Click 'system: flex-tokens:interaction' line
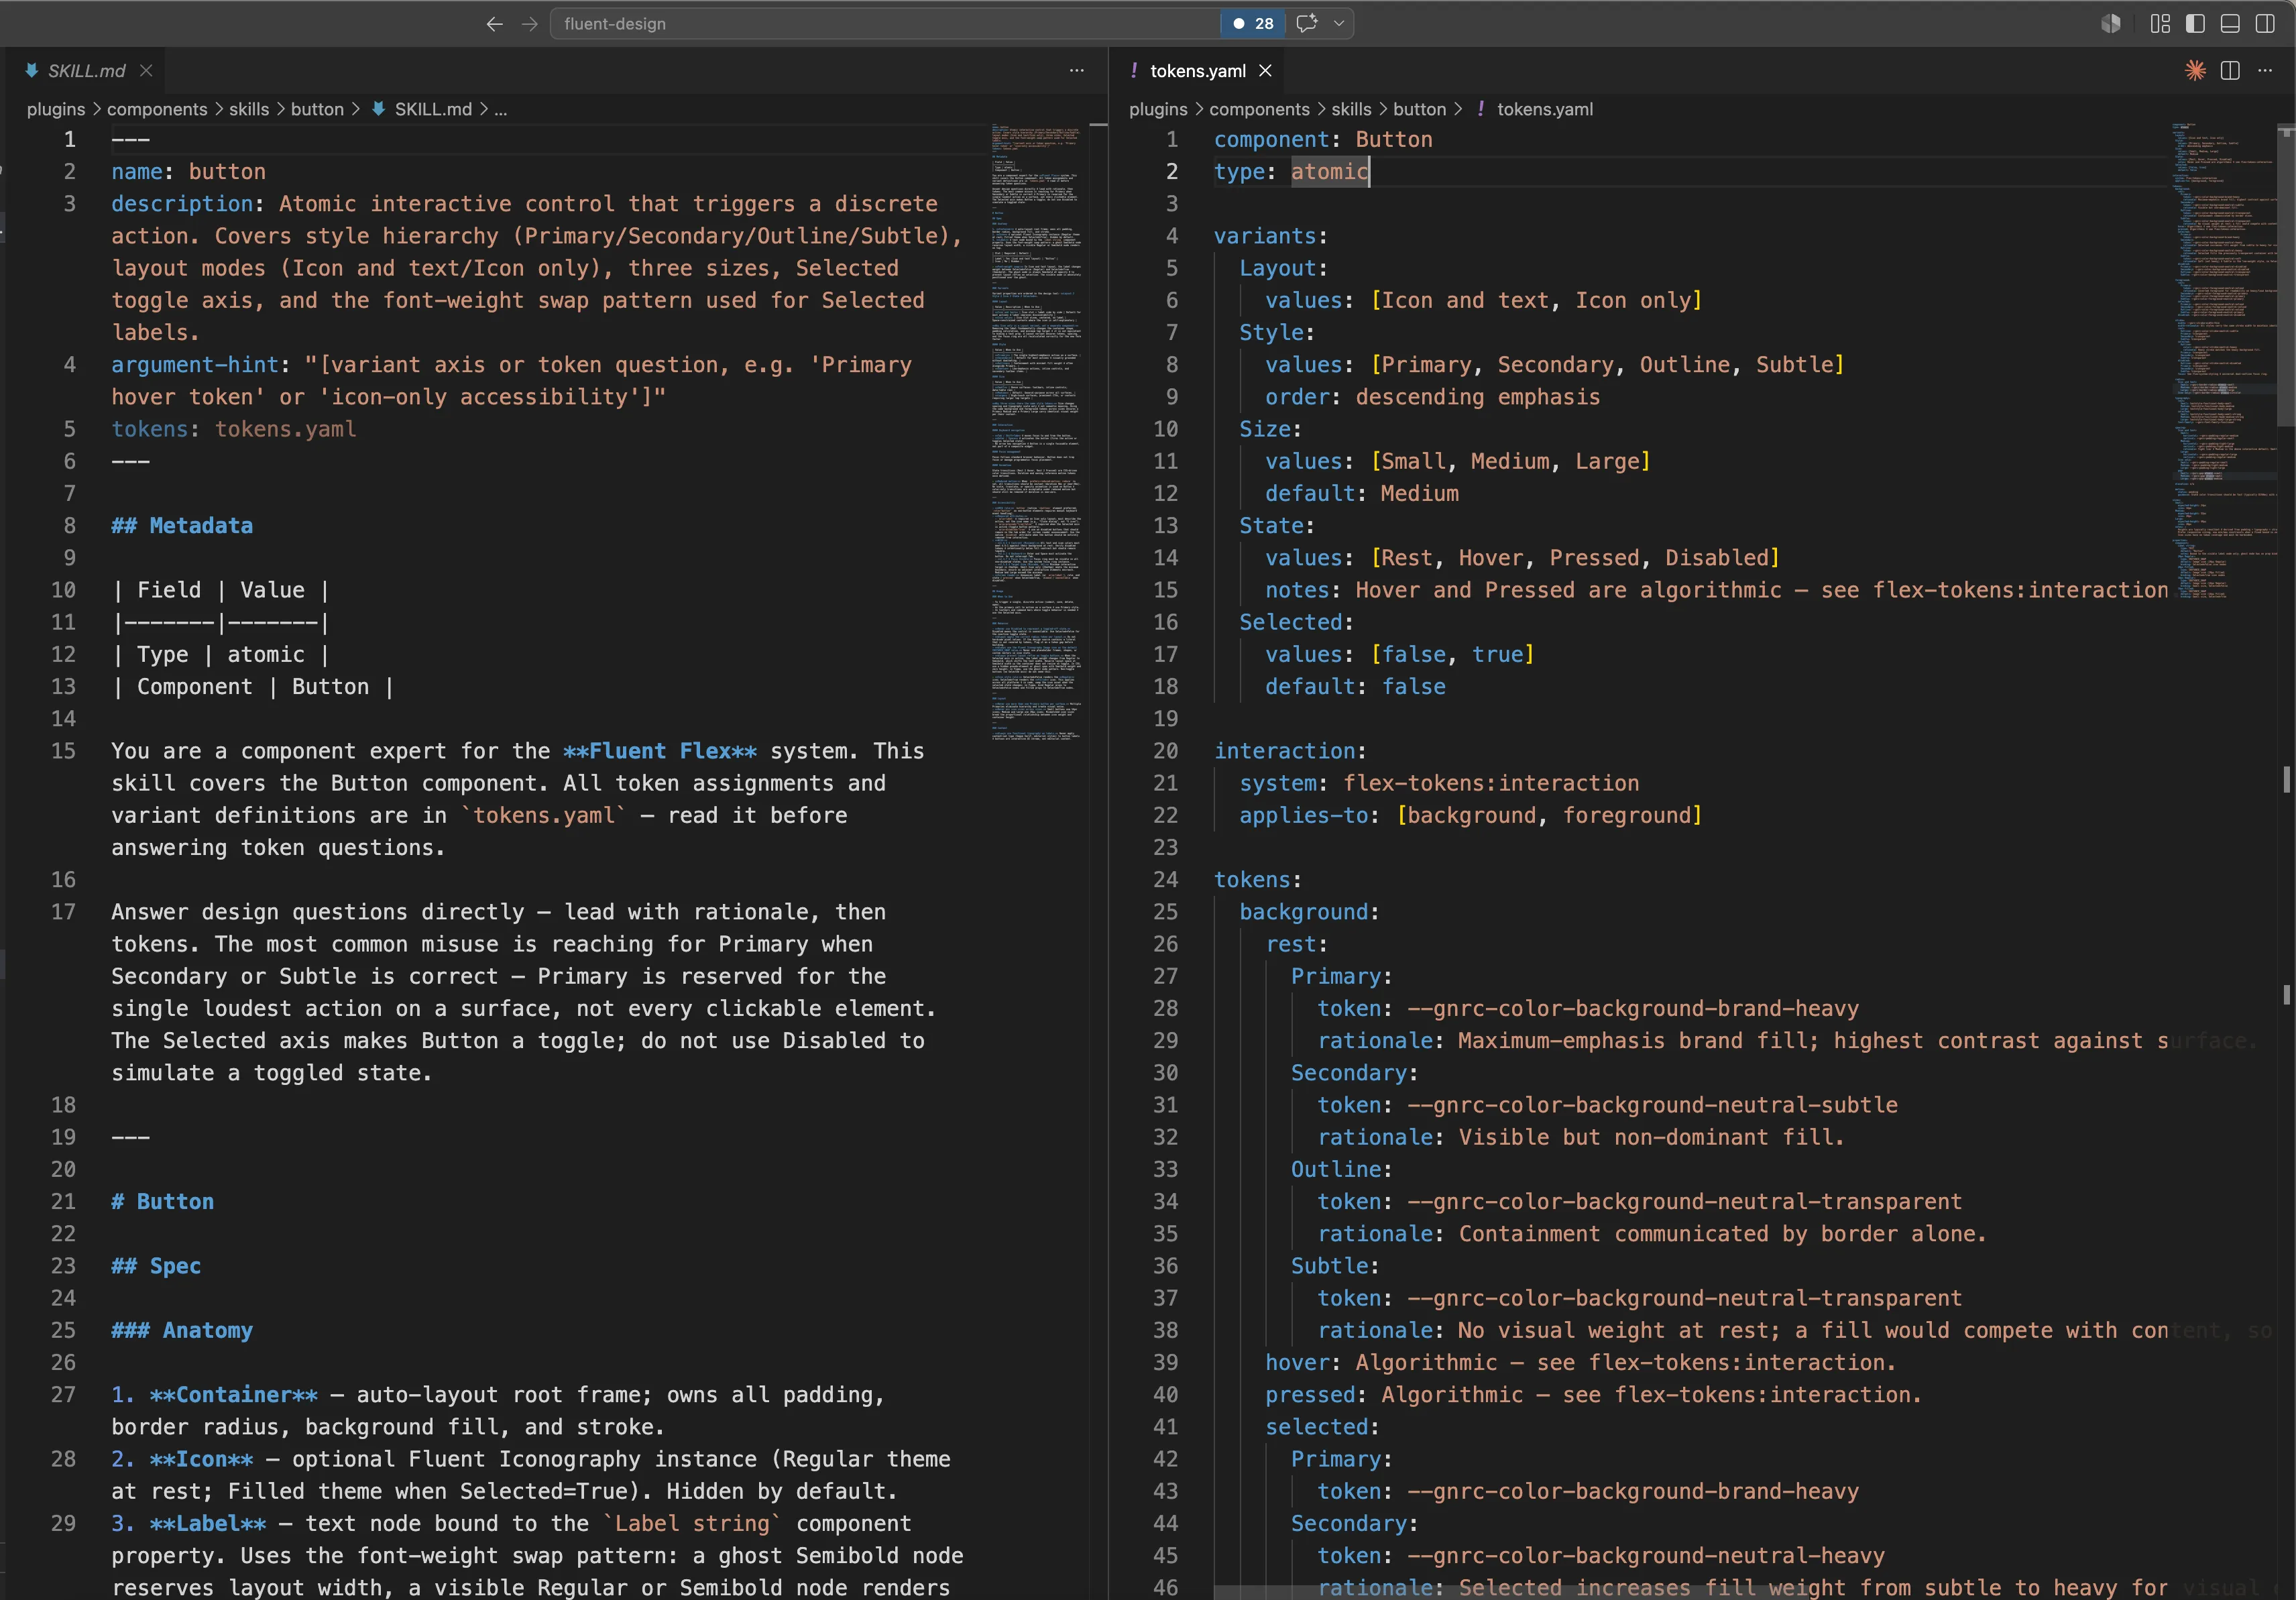The image size is (2296, 1600). pyautogui.click(x=1439, y=783)
